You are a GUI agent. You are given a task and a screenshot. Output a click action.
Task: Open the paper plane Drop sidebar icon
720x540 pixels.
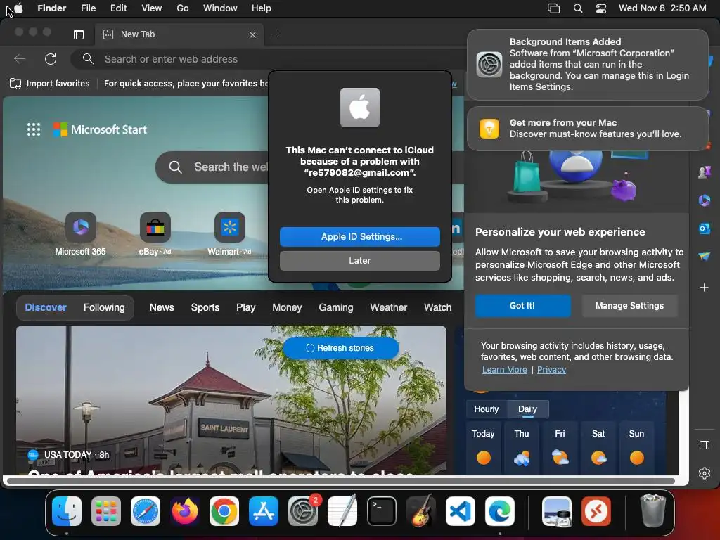pos(705,256)
